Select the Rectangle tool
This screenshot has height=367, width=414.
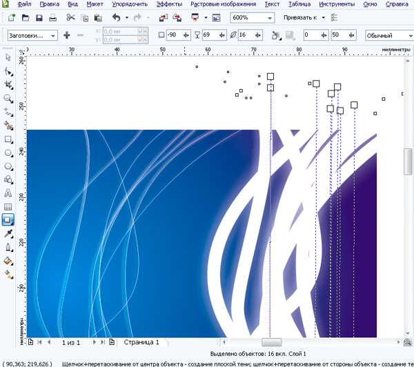pos(8,139)
